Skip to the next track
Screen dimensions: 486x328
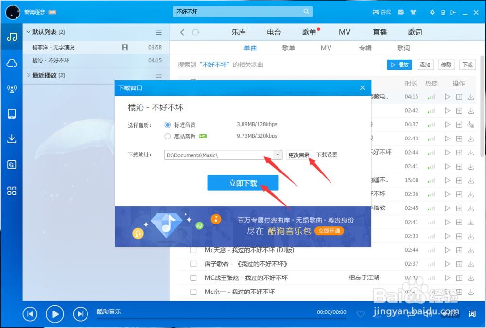point(80,314)
